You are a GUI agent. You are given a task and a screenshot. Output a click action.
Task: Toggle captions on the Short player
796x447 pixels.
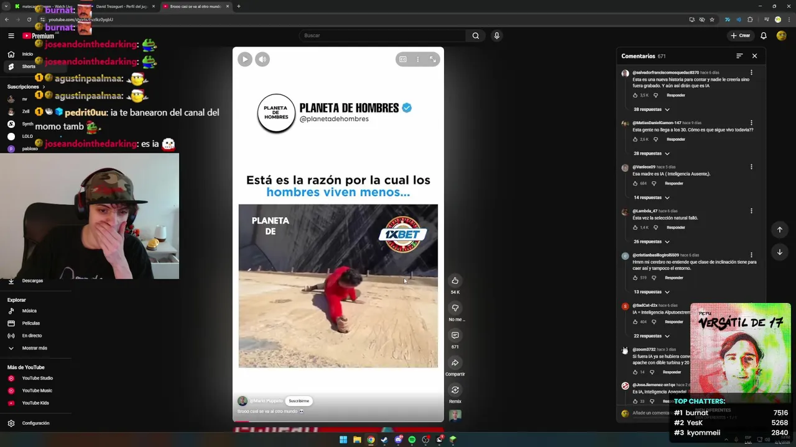403,59
